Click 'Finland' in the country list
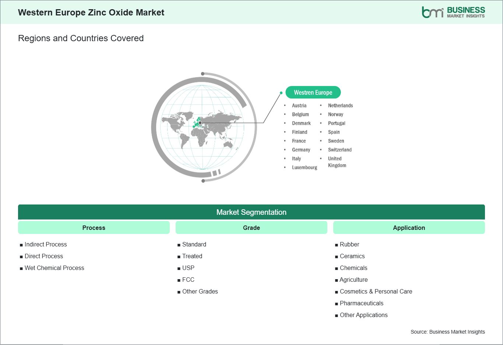Screen dimensions: 503x345 pyautogui.click(x=299, y=132)
